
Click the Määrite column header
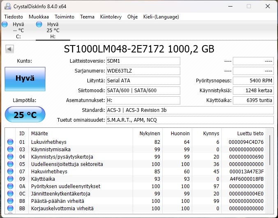[x=39, y=134]
